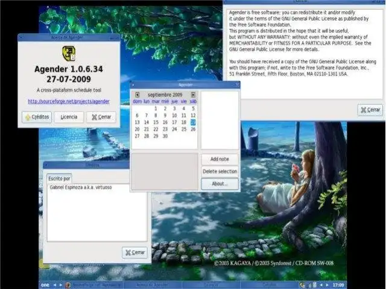The width and height of the screenshot is (386, 289).
Task: Click Gabriel Espinoza a.k.a. virtuoso credit text
Action: coord(81,187)
